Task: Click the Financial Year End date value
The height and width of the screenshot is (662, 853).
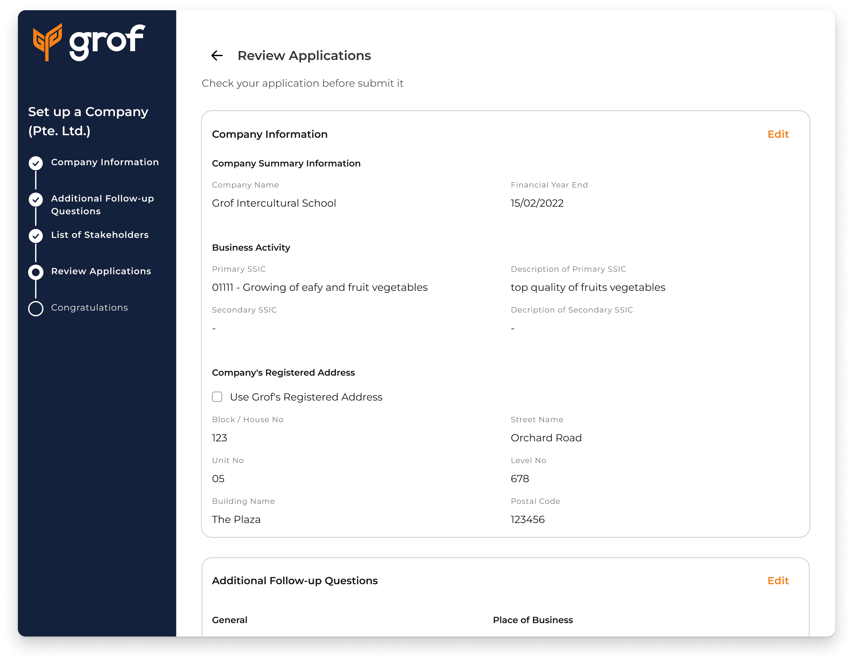Action: (x=537, y=203)
